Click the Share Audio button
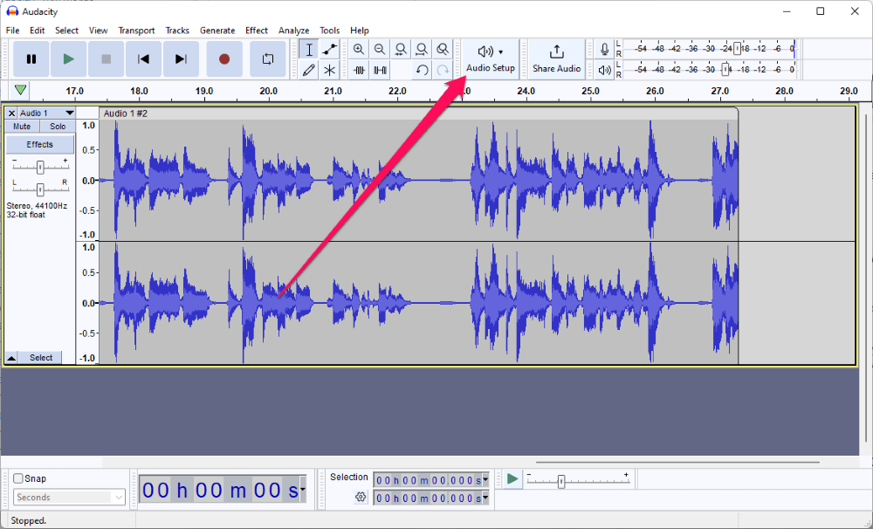This screenshot has width=873, height=529. (x=556, y=58)
